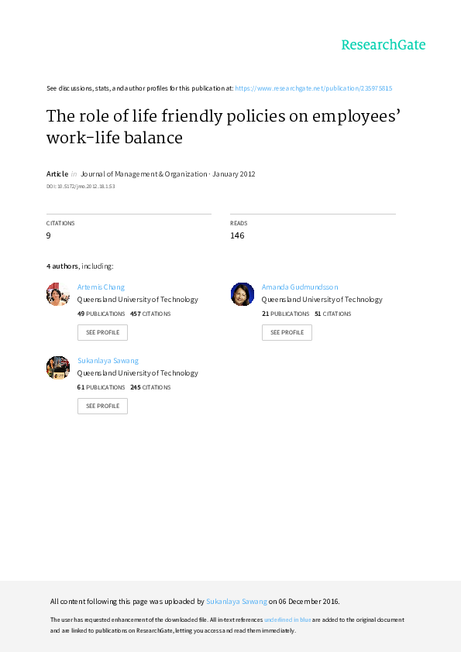461x652 pixels.
Task: Click Sukanlaya Sawang's 61 publications stat
Action: [101, 387]
